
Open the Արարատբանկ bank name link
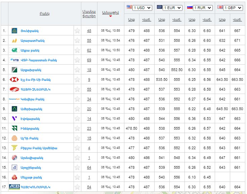[33, 41]
